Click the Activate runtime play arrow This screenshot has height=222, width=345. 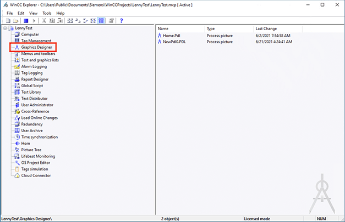pyautogui.click(x=34, y=21)
